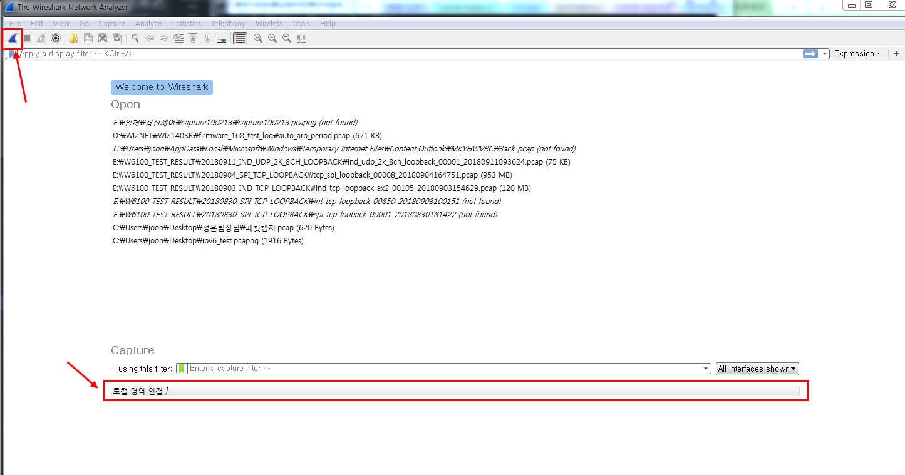Zoom out the main window text

point(272,38)
